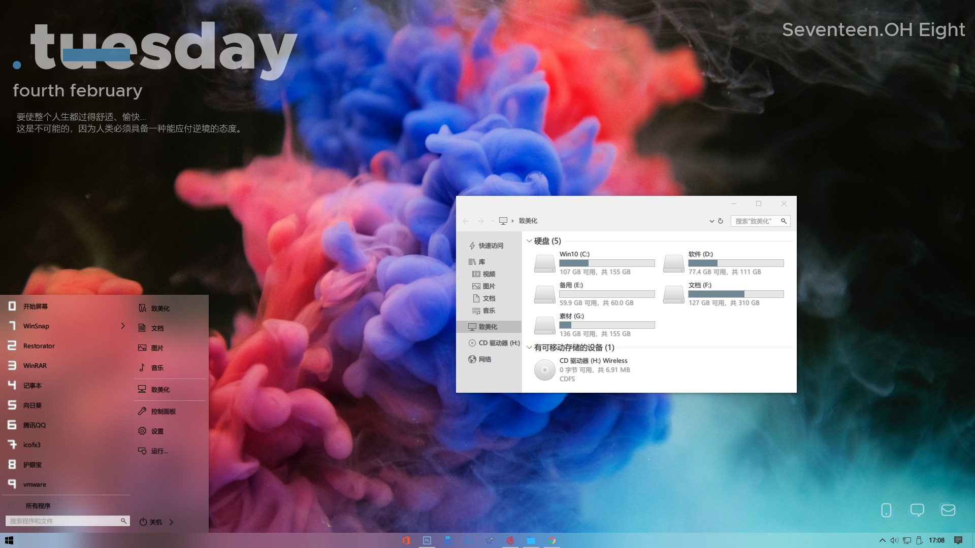Collapse the 硬盘 (5) group
The image size is (975, 548).
[x=529, y=241]
